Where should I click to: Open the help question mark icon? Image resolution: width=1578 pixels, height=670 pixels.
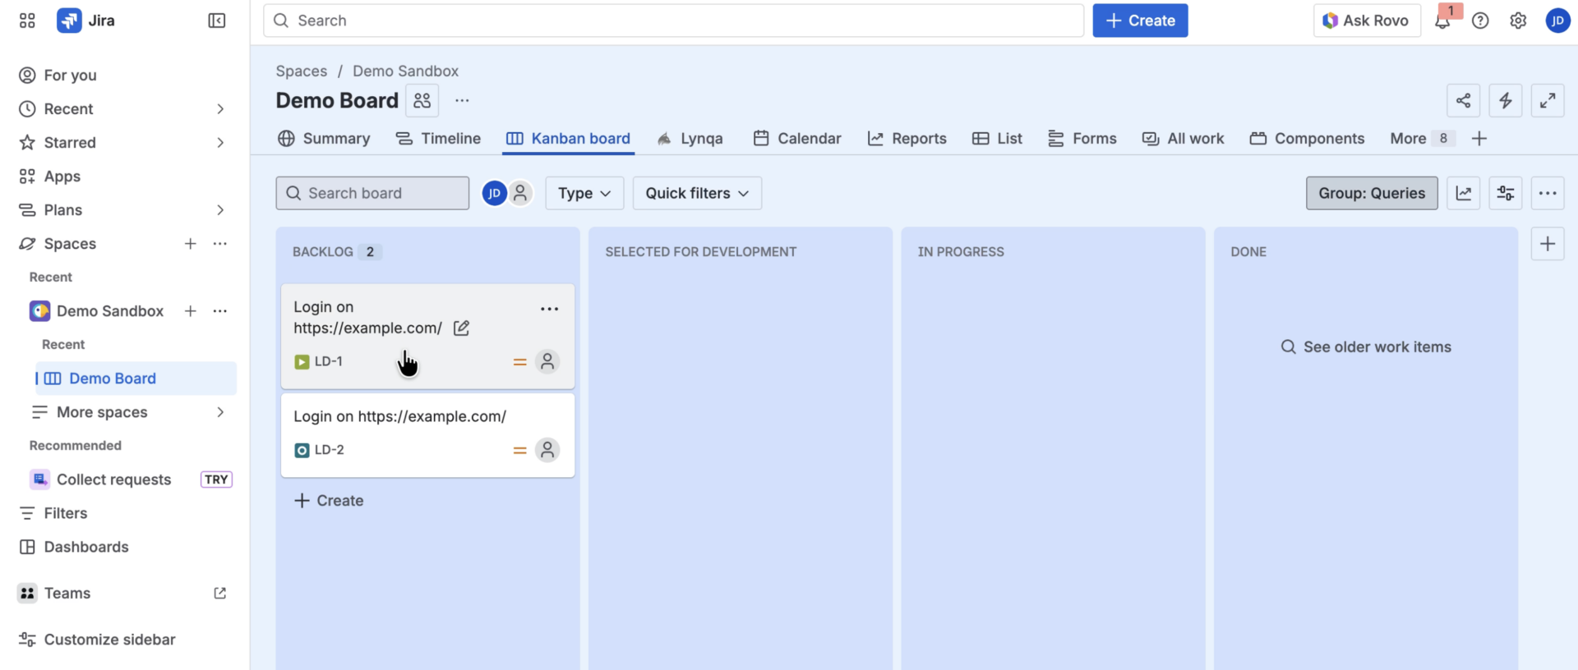[x=1480, y=21]
